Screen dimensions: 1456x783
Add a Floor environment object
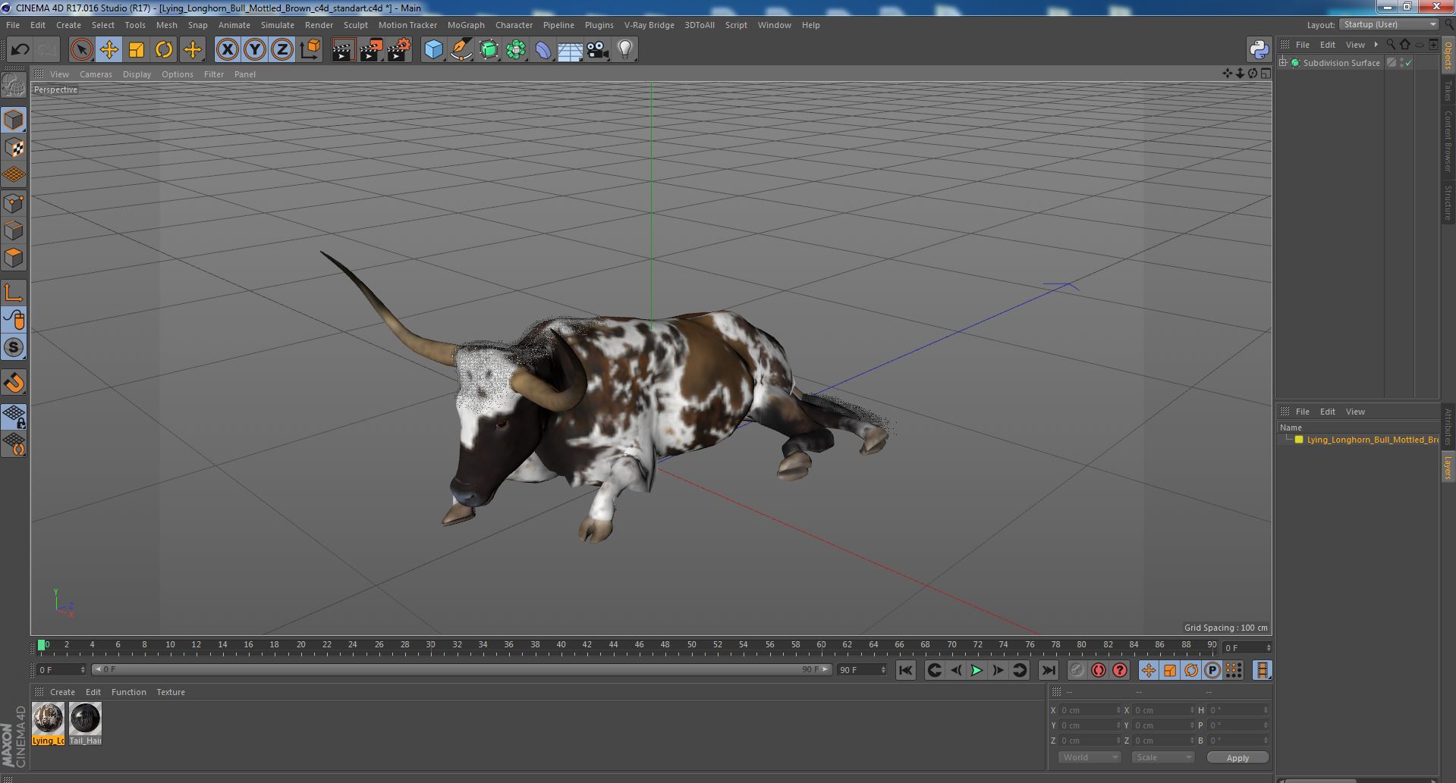[570, 50]
